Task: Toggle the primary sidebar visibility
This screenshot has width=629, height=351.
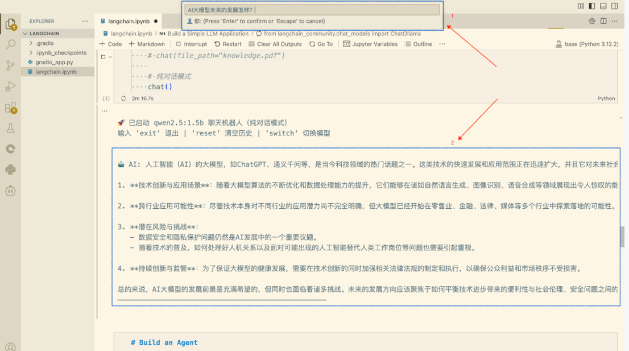Action: pyautogui.click(x=592, y=6)
